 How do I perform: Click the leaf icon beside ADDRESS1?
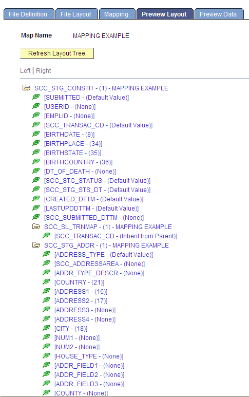coord(46,291)
